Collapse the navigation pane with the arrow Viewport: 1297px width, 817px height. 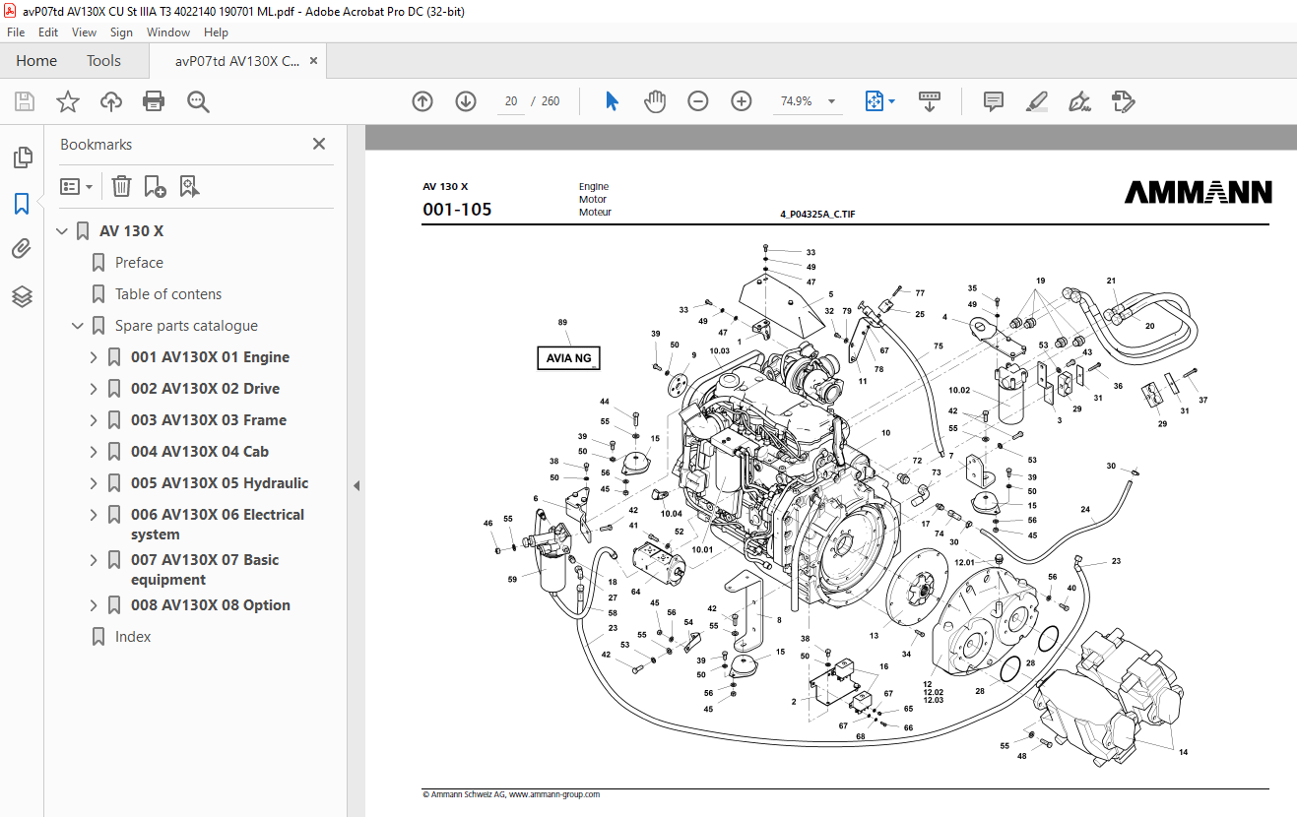point(357,485)
